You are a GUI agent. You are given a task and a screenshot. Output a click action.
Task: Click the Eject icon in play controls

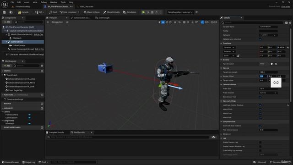pos(157,12)
